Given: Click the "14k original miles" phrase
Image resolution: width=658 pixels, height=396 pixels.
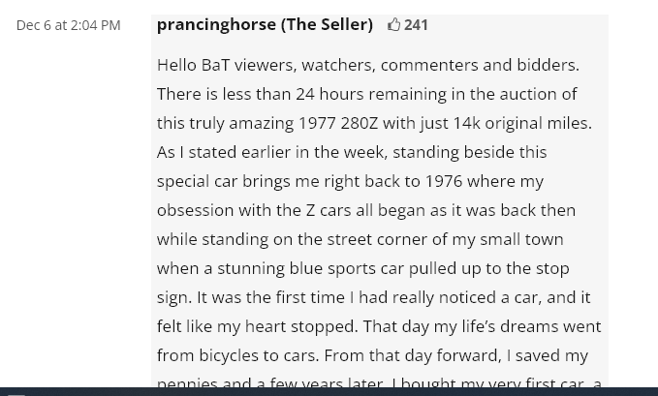Looking at the screenshot, I should pyautogui.click(x=520, y=123).
